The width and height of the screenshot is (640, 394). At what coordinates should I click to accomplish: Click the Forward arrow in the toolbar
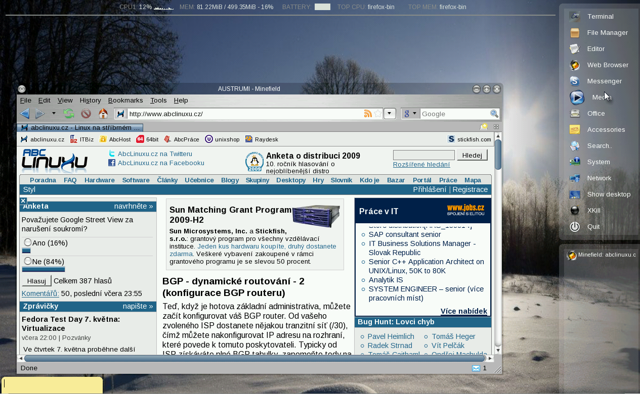[40, 114]
